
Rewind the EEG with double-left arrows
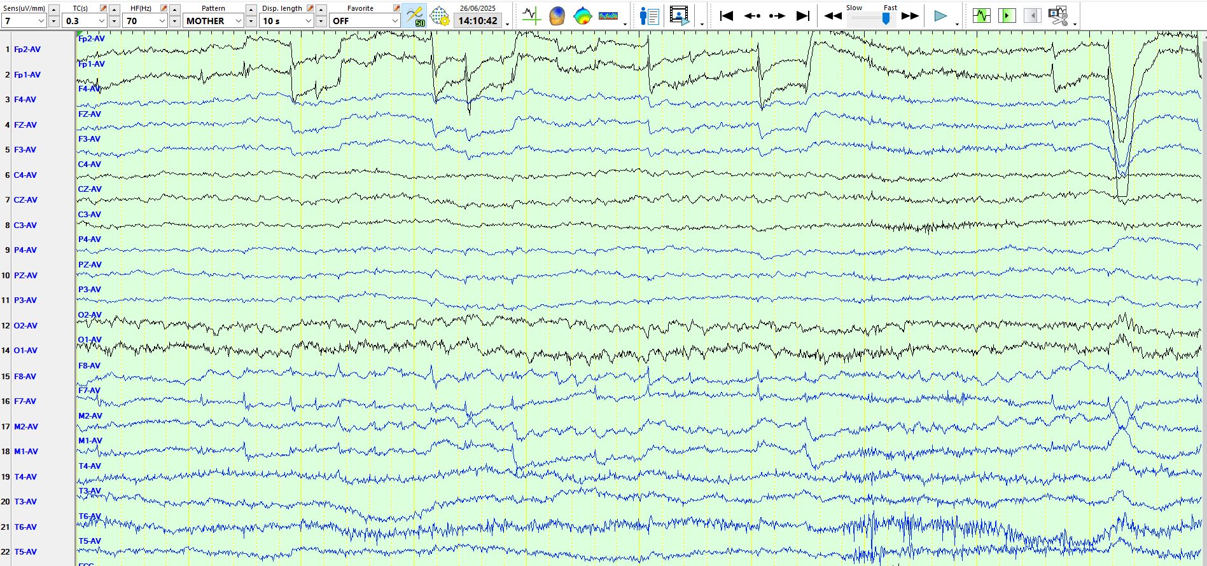pyautogui.click(x=833, y=16)
